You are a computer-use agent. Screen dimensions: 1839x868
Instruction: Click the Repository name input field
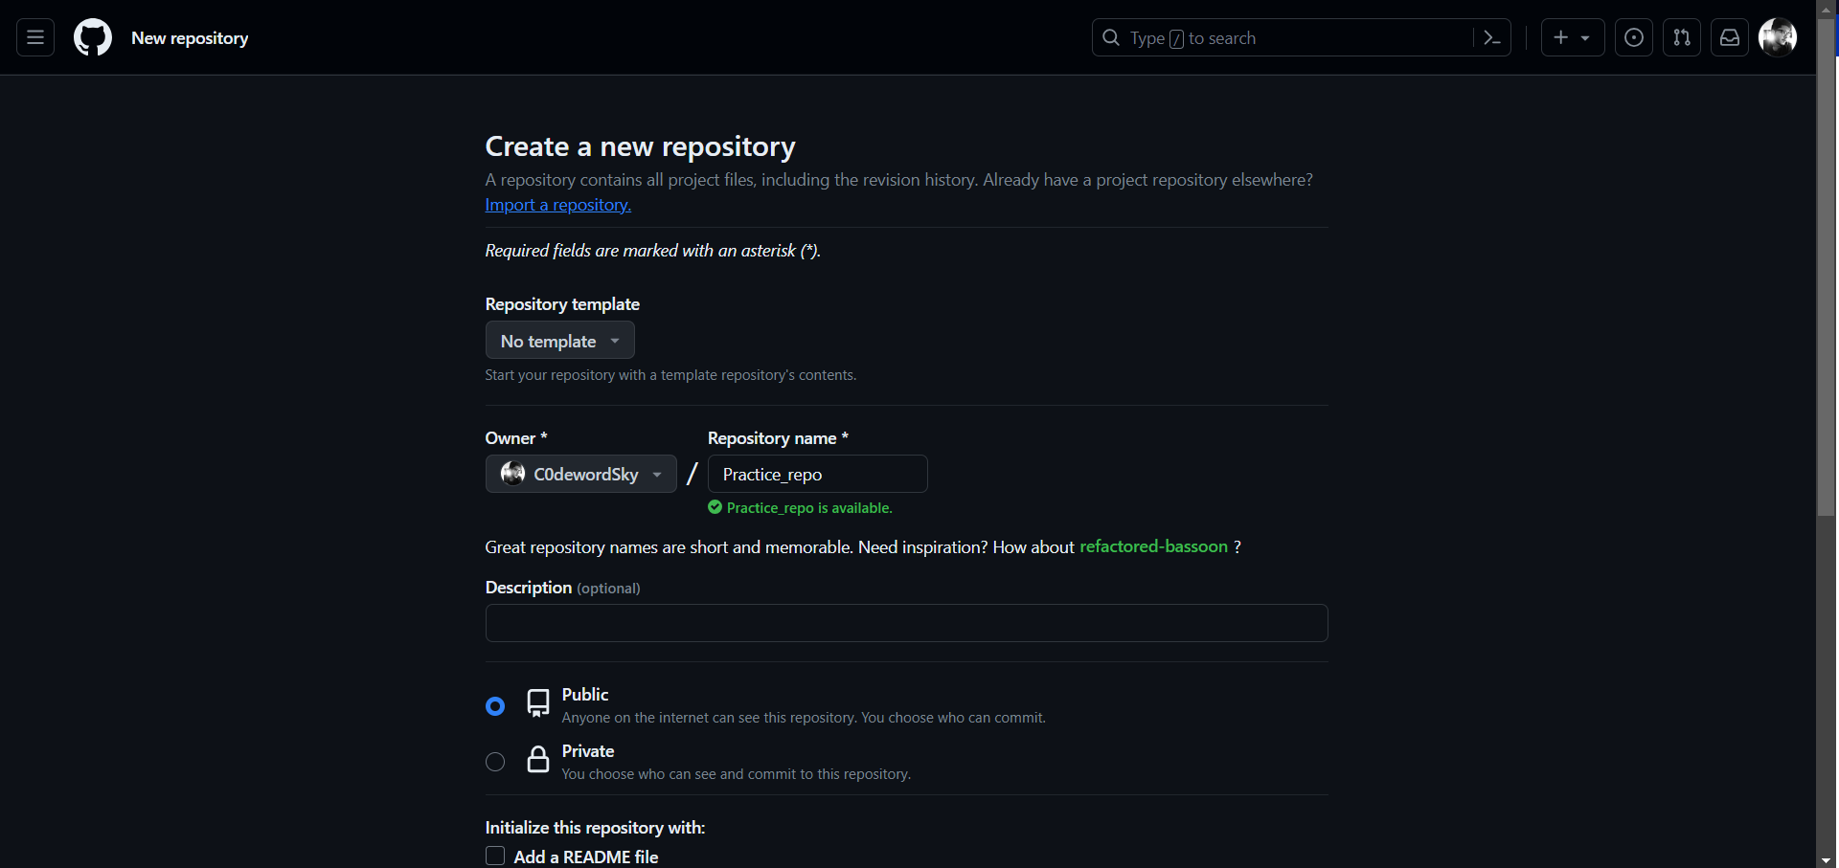point(818,474)
